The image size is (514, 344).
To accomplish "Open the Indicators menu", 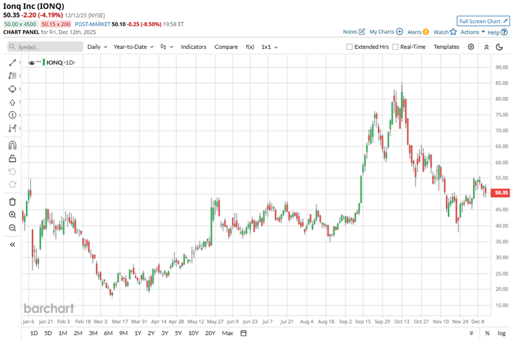I will (194, 47).
